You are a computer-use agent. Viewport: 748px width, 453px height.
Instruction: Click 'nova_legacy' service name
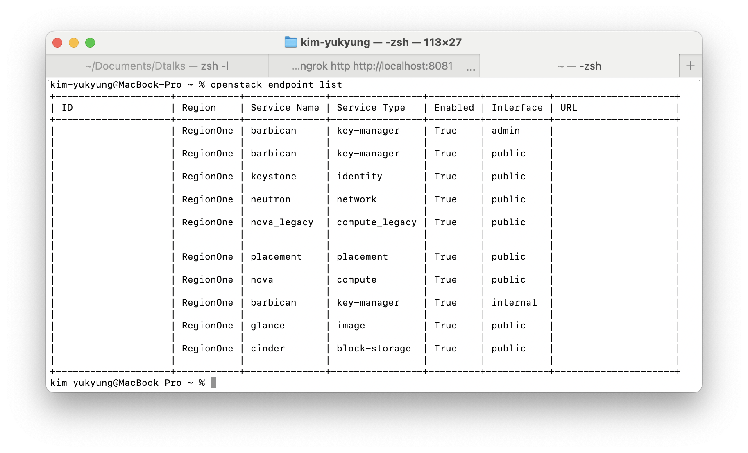(282, 222)
